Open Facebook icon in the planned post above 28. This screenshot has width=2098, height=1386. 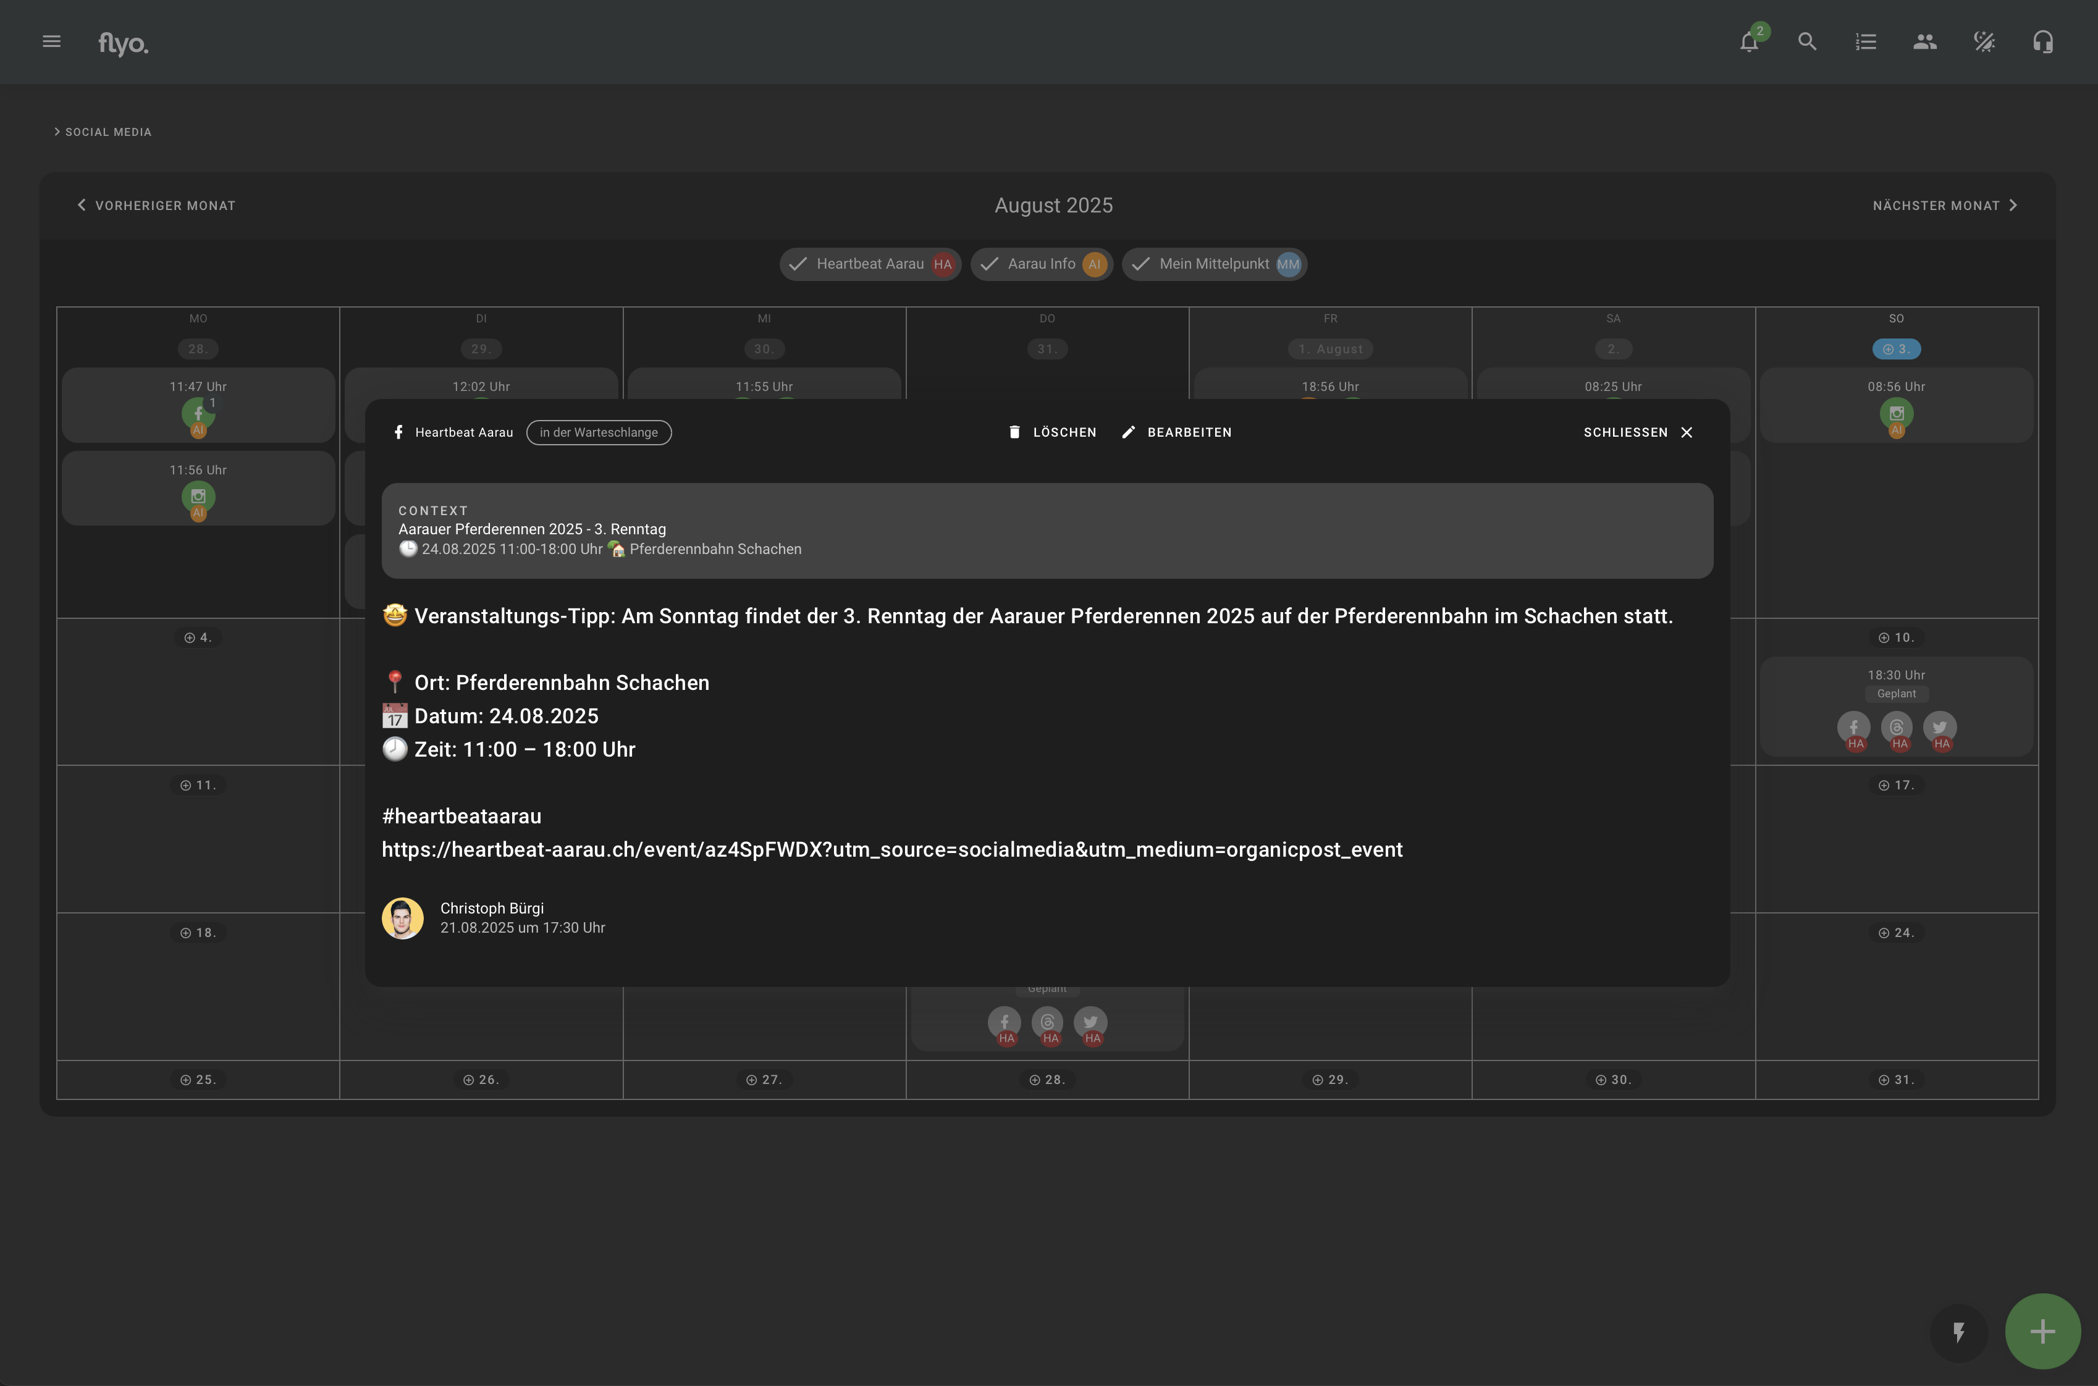point(1005,1023)
